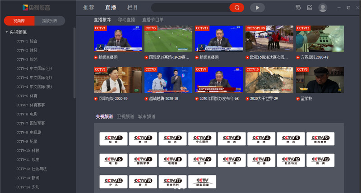The height and width of the screenshot is (193, 361).
Task: Open the viewing history icon in the top bar
Action: (298, 8)
